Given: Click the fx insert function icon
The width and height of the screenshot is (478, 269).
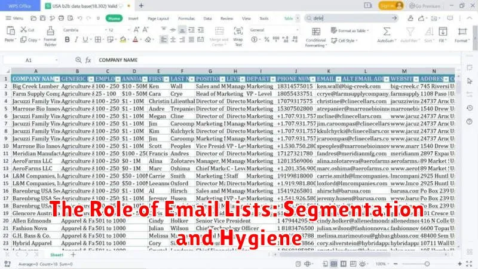Looking at the screenshot, I should pos(88,60).
